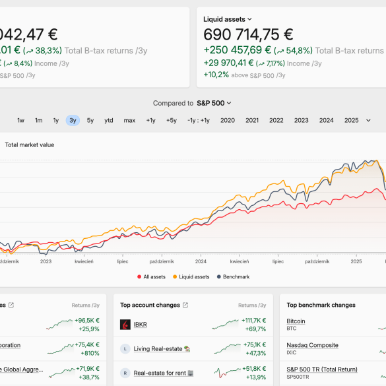
Task: Open the S&P 500 TR (Total Return) link
Action: click(x=322, y=370)
